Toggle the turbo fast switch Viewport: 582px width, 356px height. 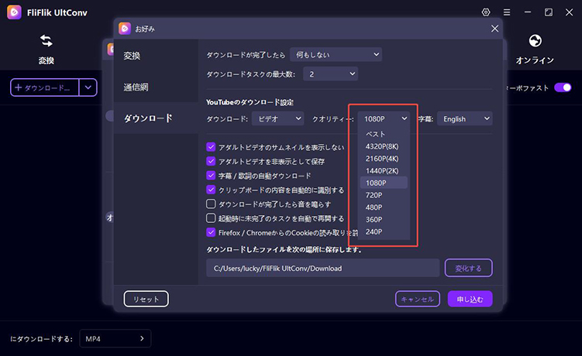(562, 87)
